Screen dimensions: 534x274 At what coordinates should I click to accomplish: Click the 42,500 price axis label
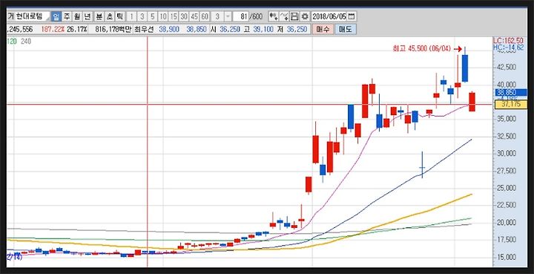(x=507, y=67)
